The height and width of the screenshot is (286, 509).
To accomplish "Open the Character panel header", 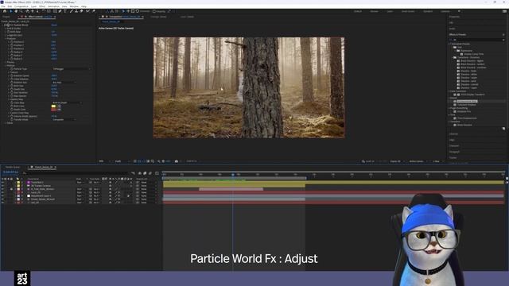I will tap(454, 146).
